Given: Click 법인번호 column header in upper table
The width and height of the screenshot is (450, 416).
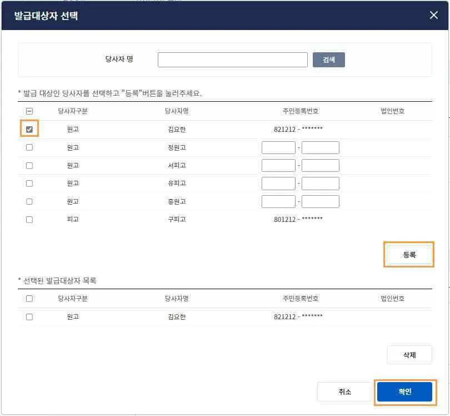Looking at the screenshot, I should (392, 111).
